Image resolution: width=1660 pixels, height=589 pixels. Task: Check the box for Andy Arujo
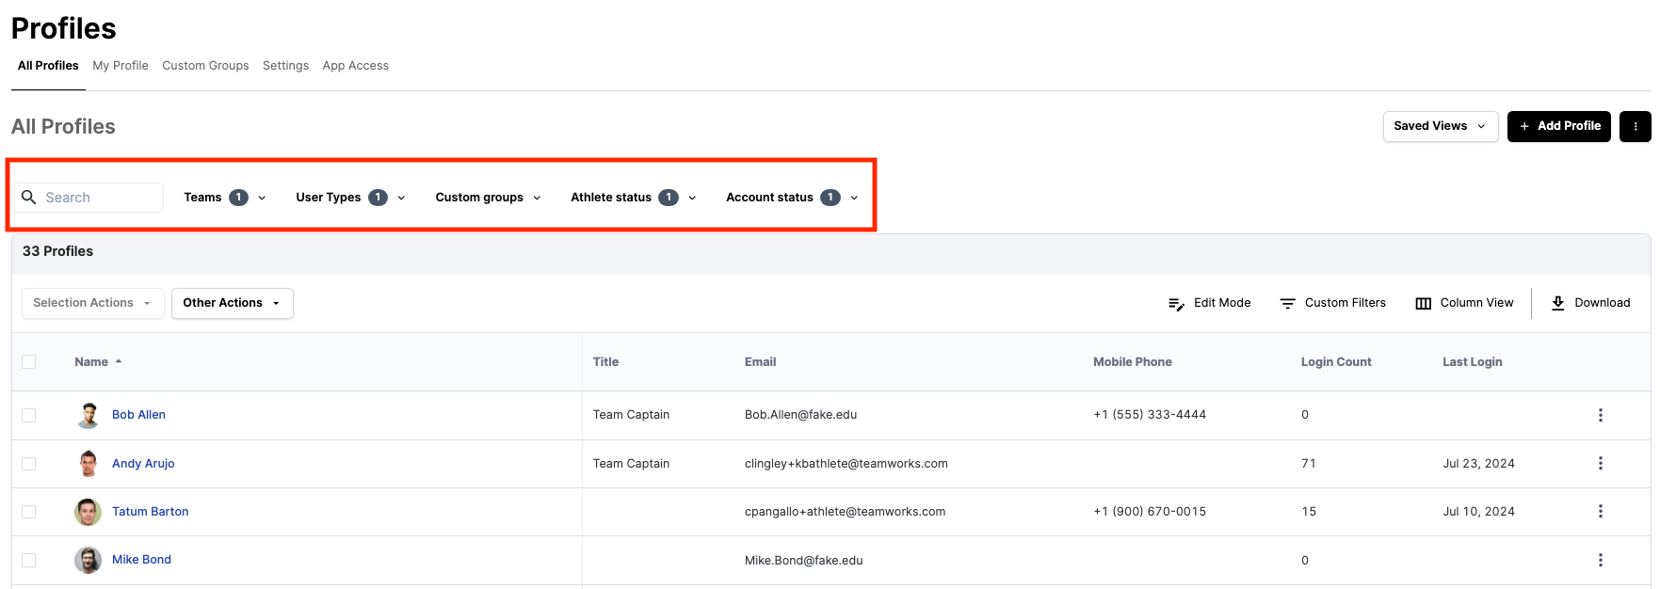pos(29,464)
